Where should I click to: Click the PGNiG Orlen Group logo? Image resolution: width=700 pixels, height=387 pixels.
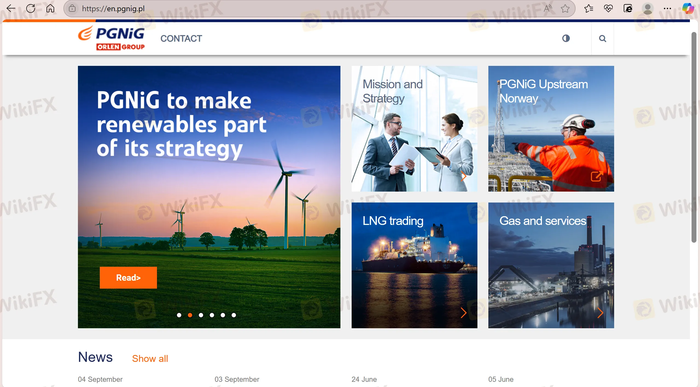tap(112, 38)
